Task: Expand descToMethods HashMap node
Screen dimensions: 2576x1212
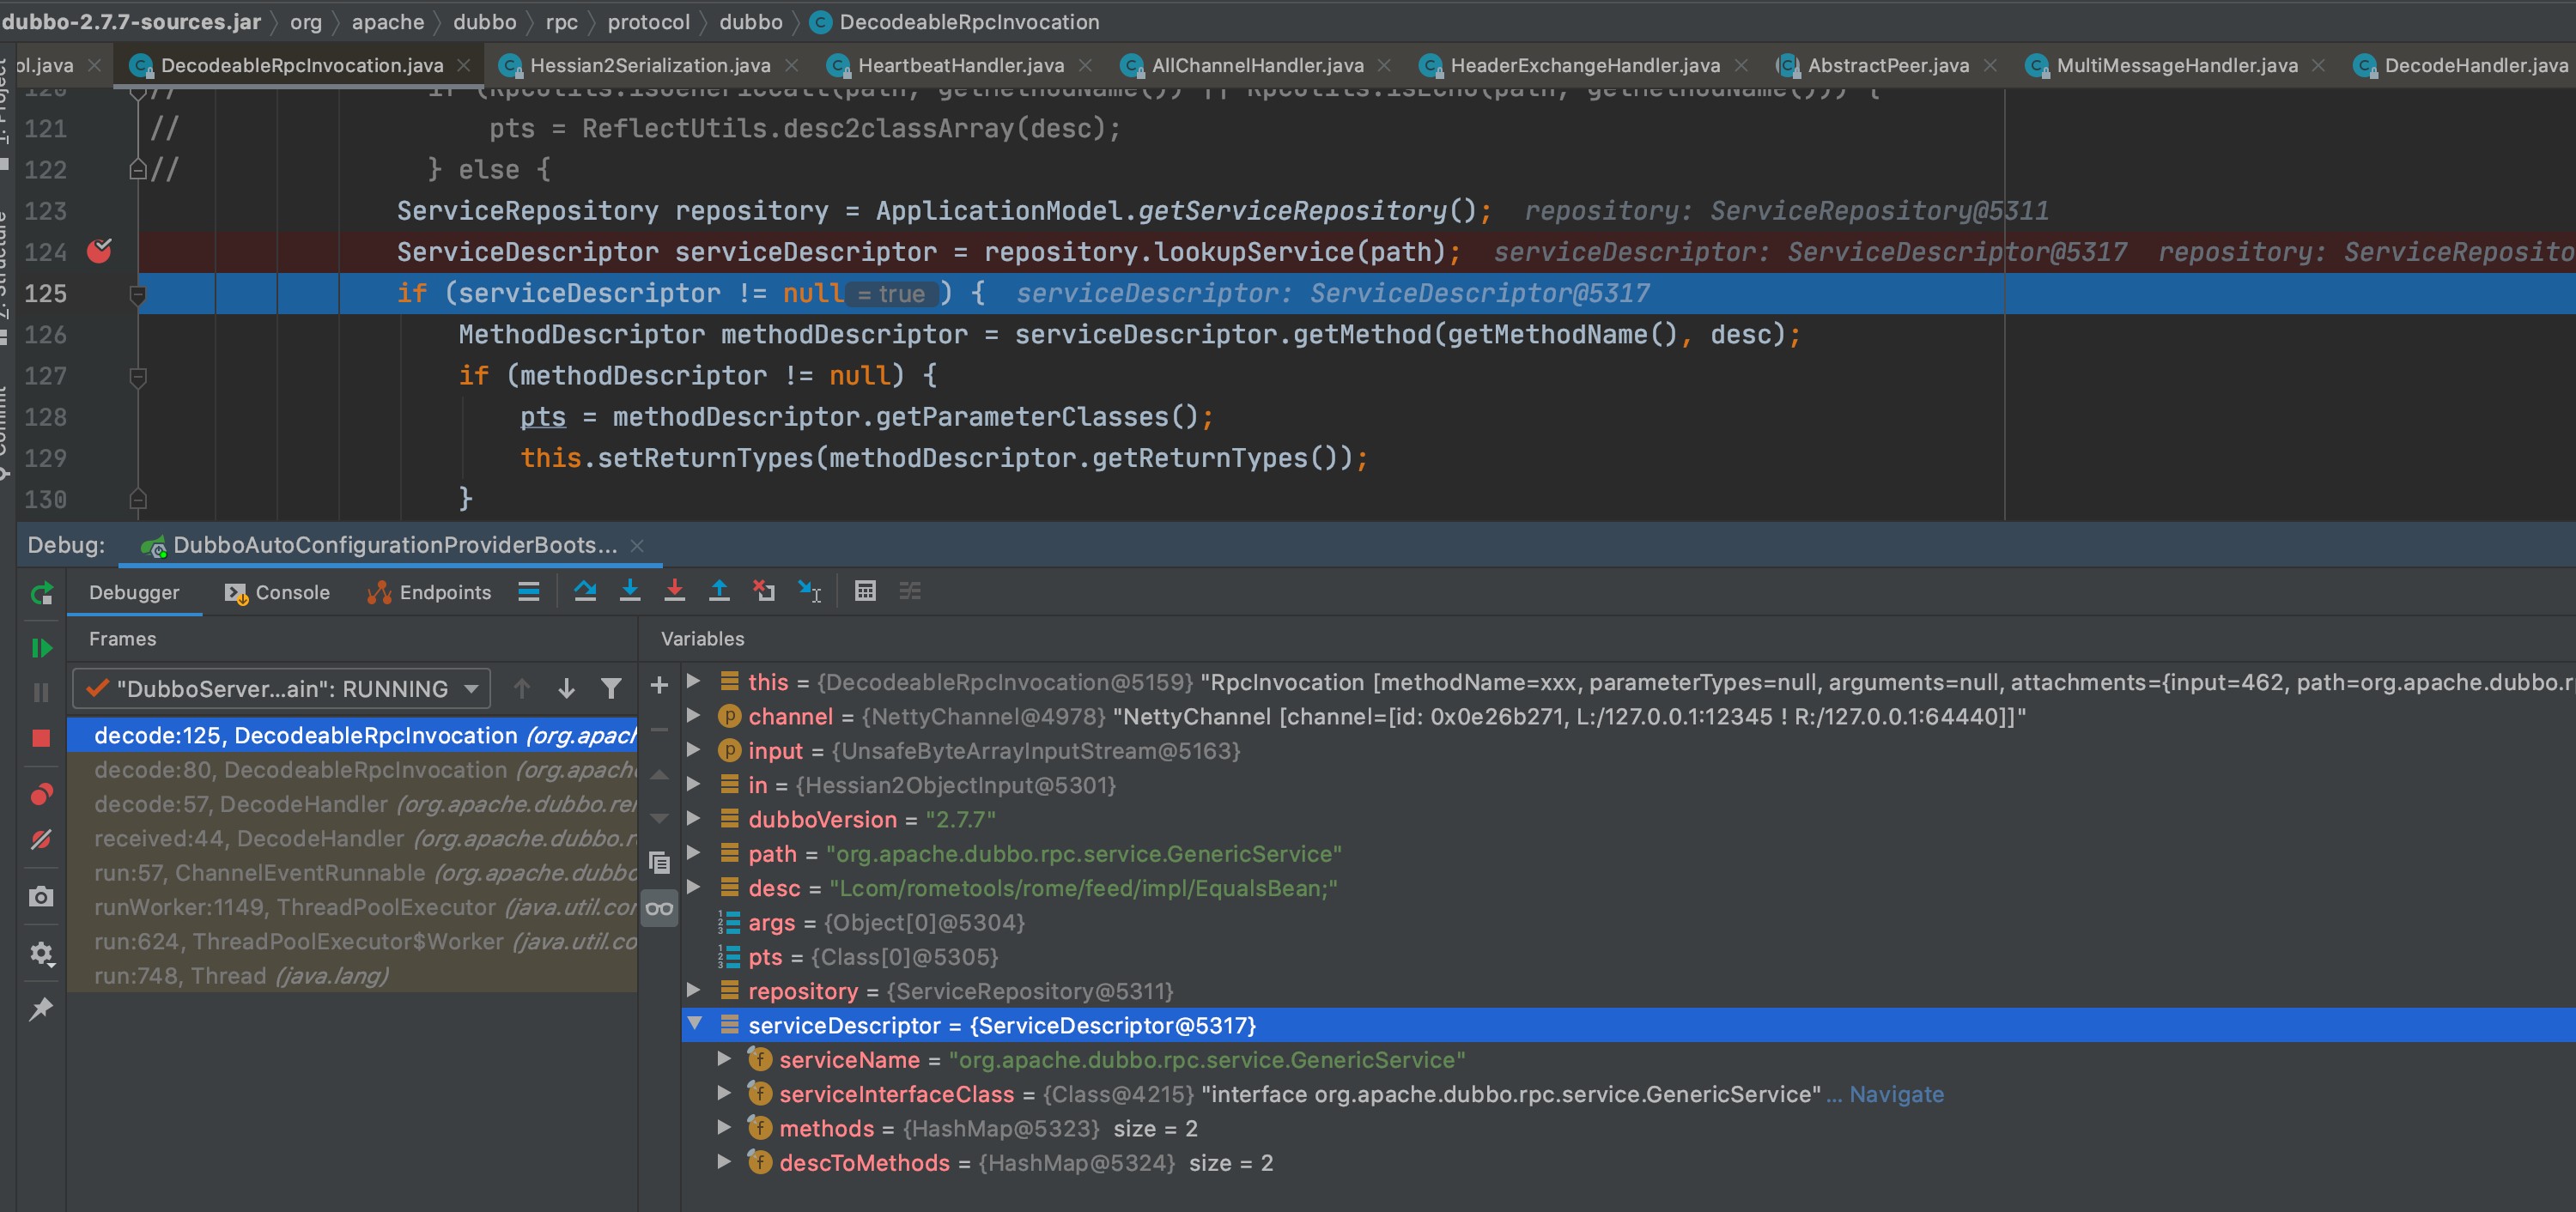Action: [724, 1161]
